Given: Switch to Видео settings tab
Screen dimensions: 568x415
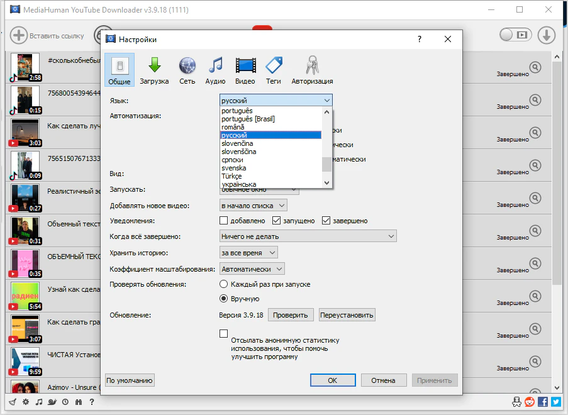Looking at the screenshot, I should pyautogui.click(x=245, y=70).
